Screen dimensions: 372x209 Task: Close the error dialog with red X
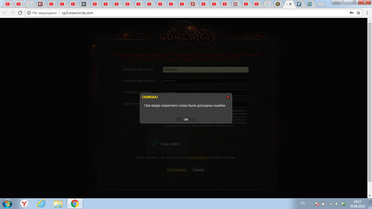(x=228, y=97)
